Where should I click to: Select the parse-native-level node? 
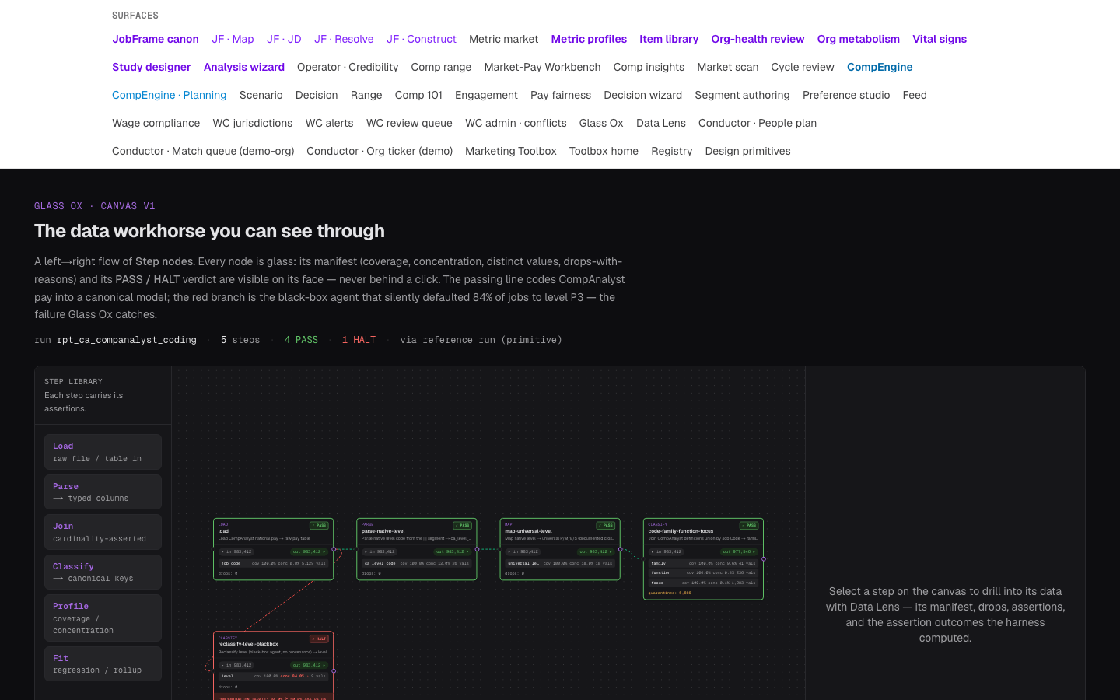point(416,549)
